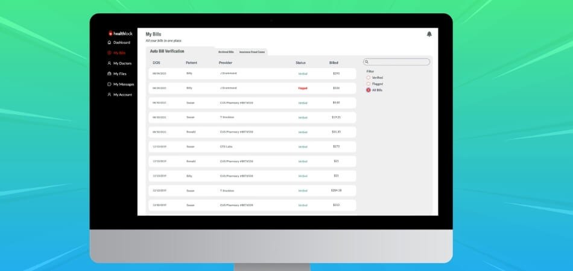Click T Stockton in the $19.21 row
This screenshot has width=573, height=271.
[227, 117]
